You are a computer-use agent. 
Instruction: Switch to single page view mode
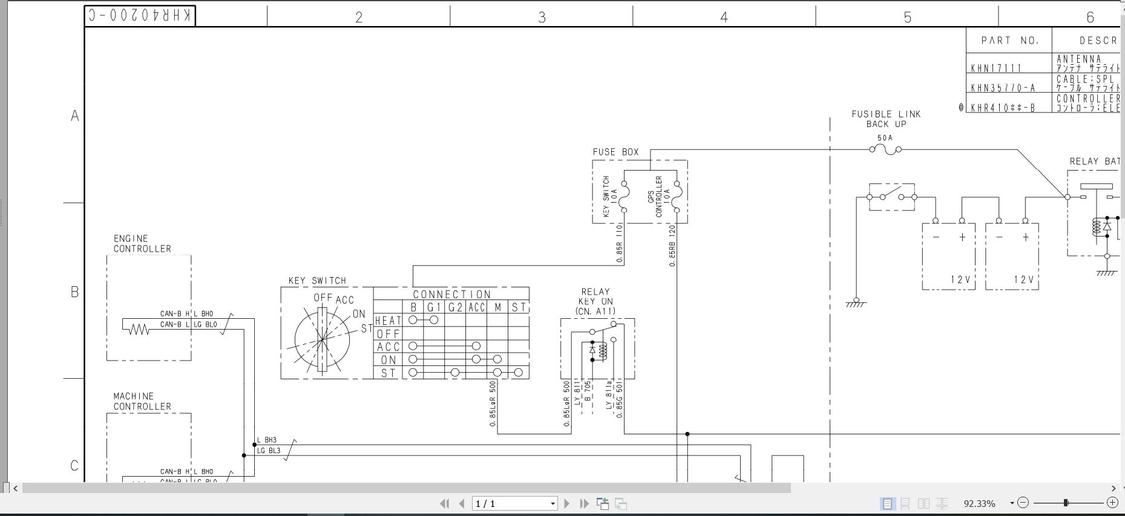tap(887, 503)
